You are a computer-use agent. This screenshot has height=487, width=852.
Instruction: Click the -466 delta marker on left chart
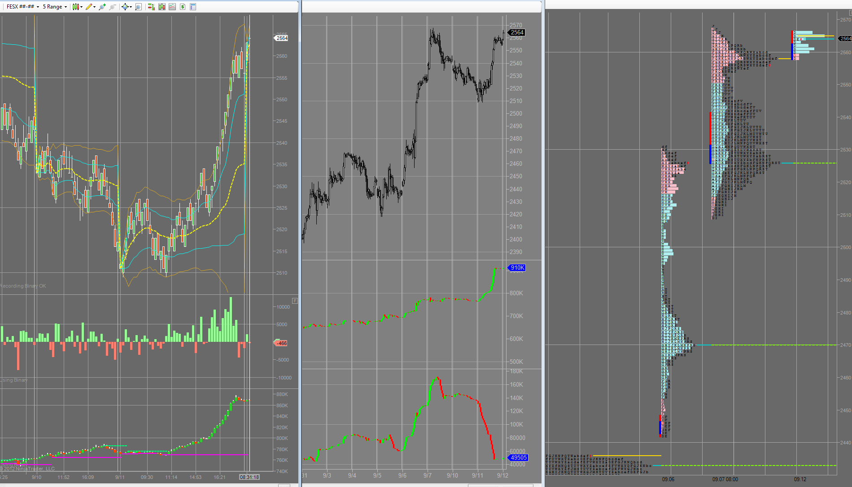tap(281, 343)
